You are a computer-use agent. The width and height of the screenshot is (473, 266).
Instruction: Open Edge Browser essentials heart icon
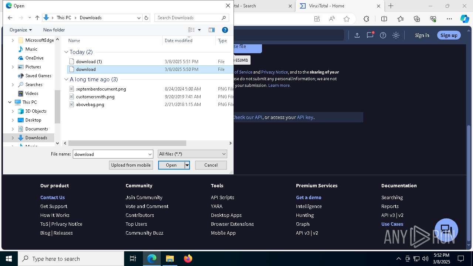pyautogui.click(x=433, y=19)
